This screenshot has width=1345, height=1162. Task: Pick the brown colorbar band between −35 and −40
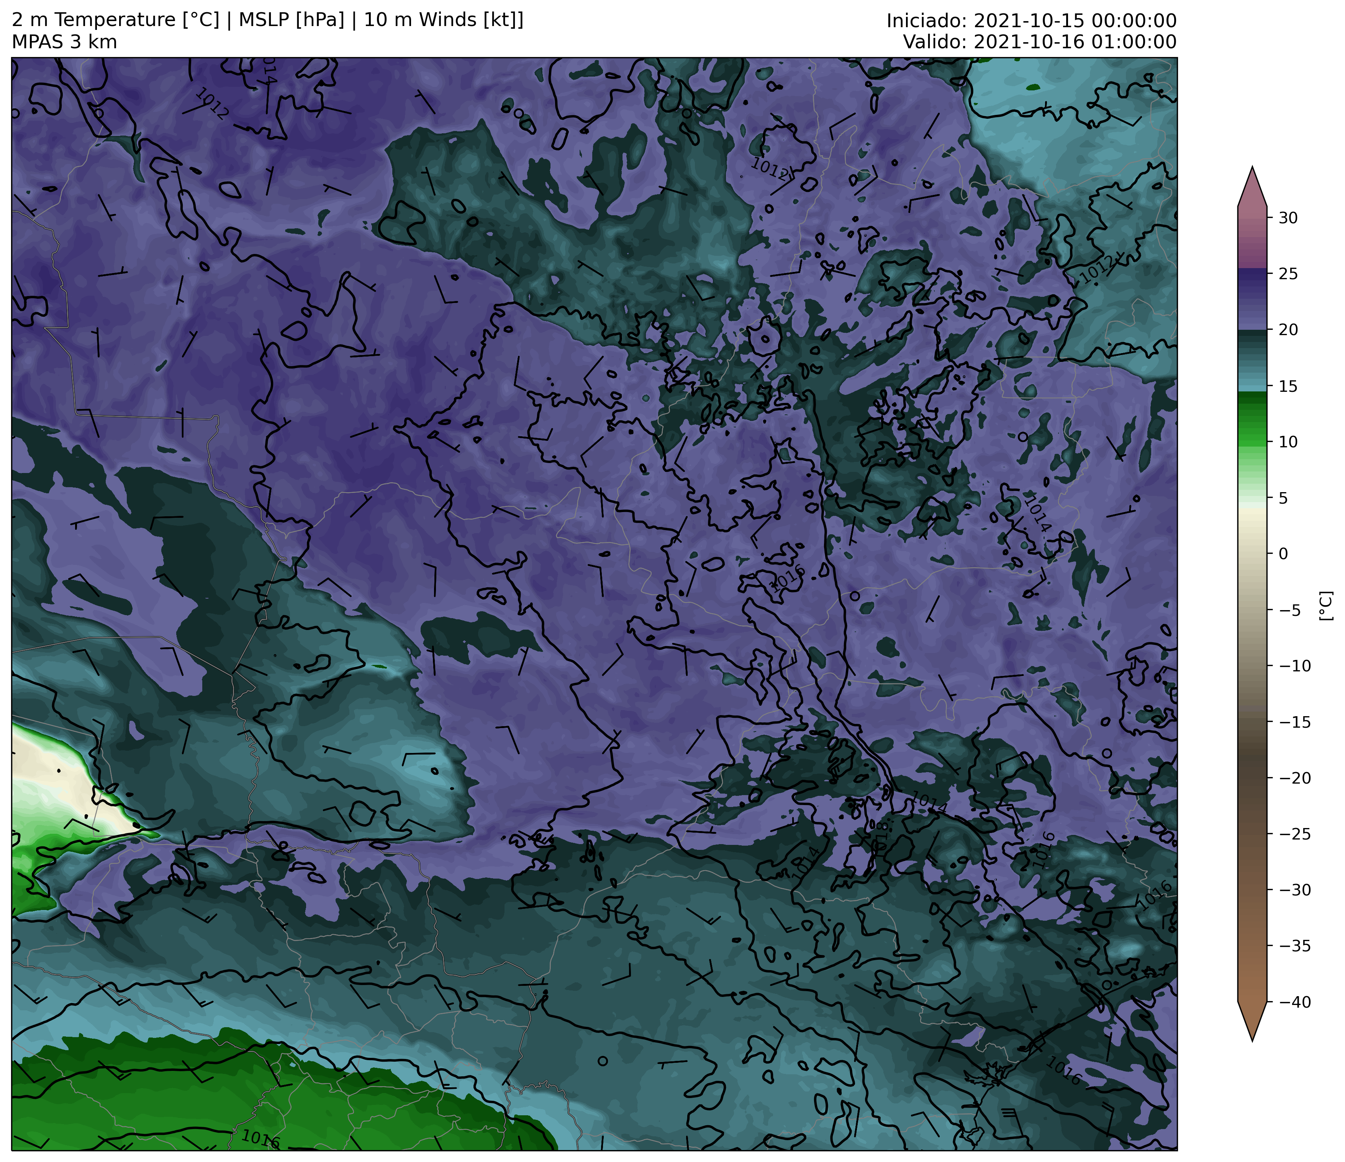coord(1252,974)
